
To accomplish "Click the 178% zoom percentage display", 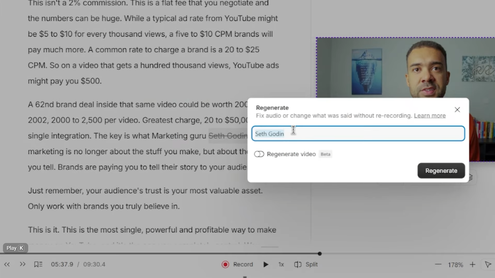I will 455,264.
